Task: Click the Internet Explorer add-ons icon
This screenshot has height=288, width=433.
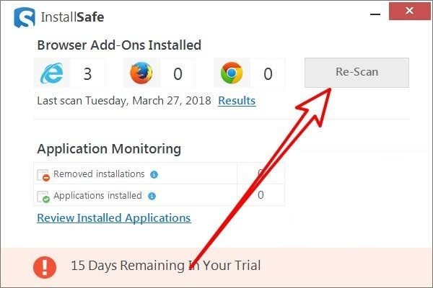Action: 51,73
